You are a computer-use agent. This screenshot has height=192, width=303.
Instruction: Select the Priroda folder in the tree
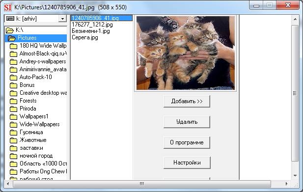(28, 109)
